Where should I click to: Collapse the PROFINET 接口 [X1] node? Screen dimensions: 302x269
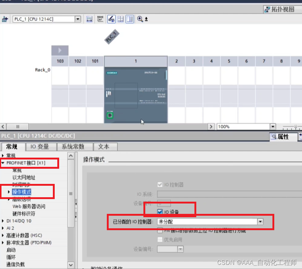3,163
